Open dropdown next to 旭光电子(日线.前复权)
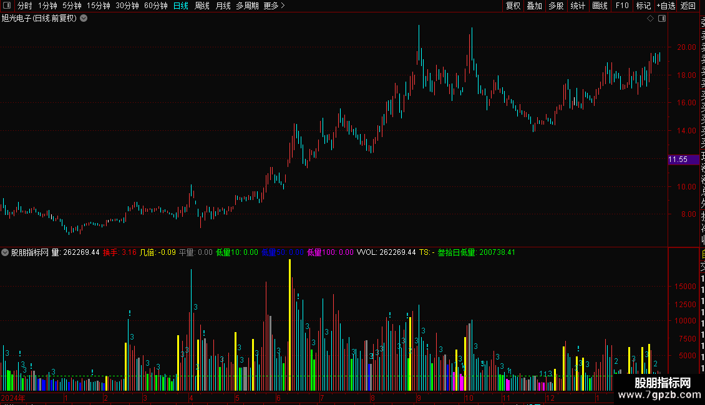The width and height of the screenshot is (705, 405). pyautogui.click(x=84, y=19)
